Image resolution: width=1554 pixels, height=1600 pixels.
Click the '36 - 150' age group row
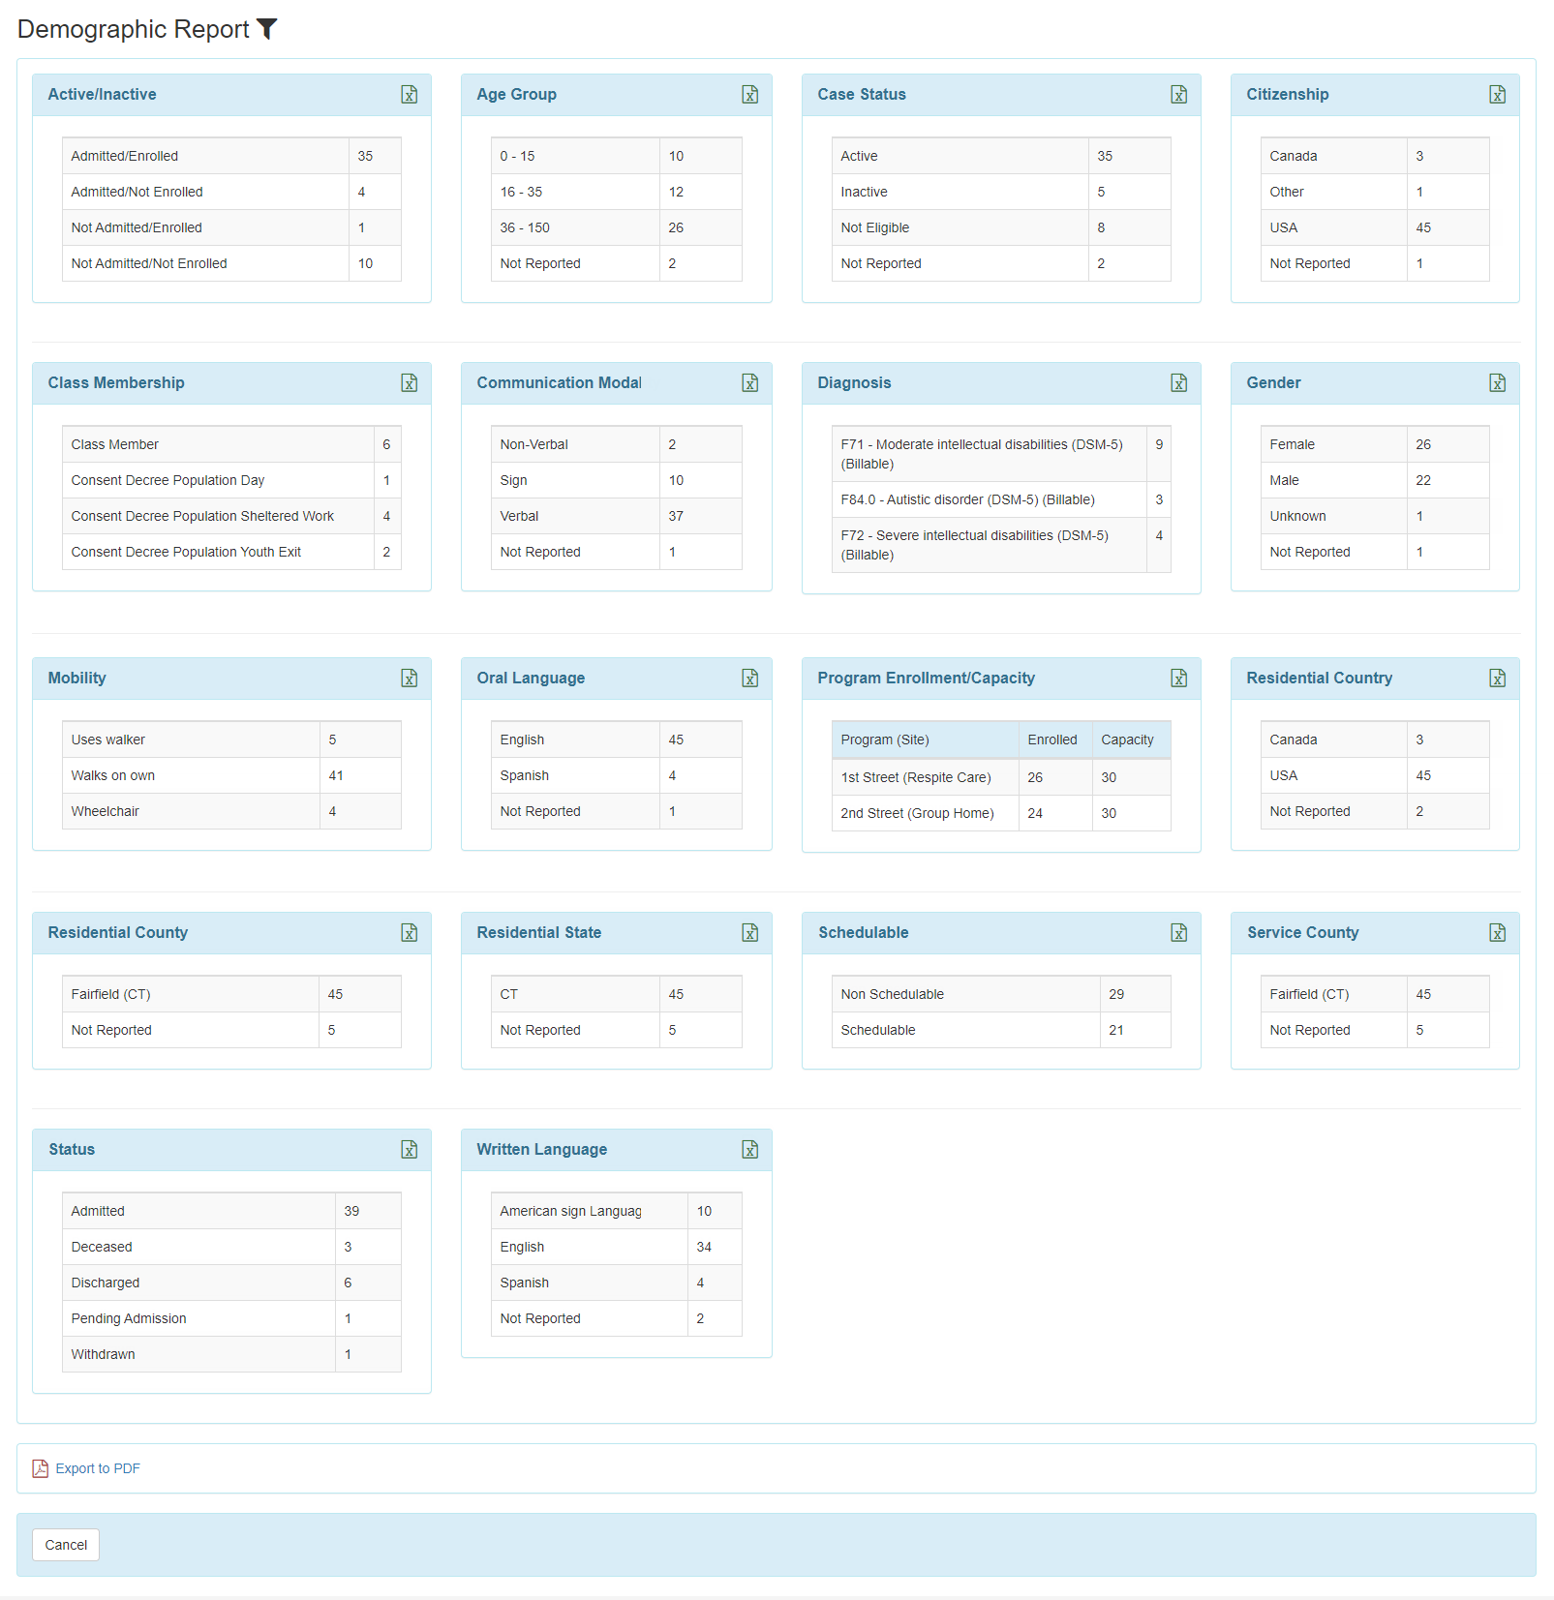(x=616, y=227)
